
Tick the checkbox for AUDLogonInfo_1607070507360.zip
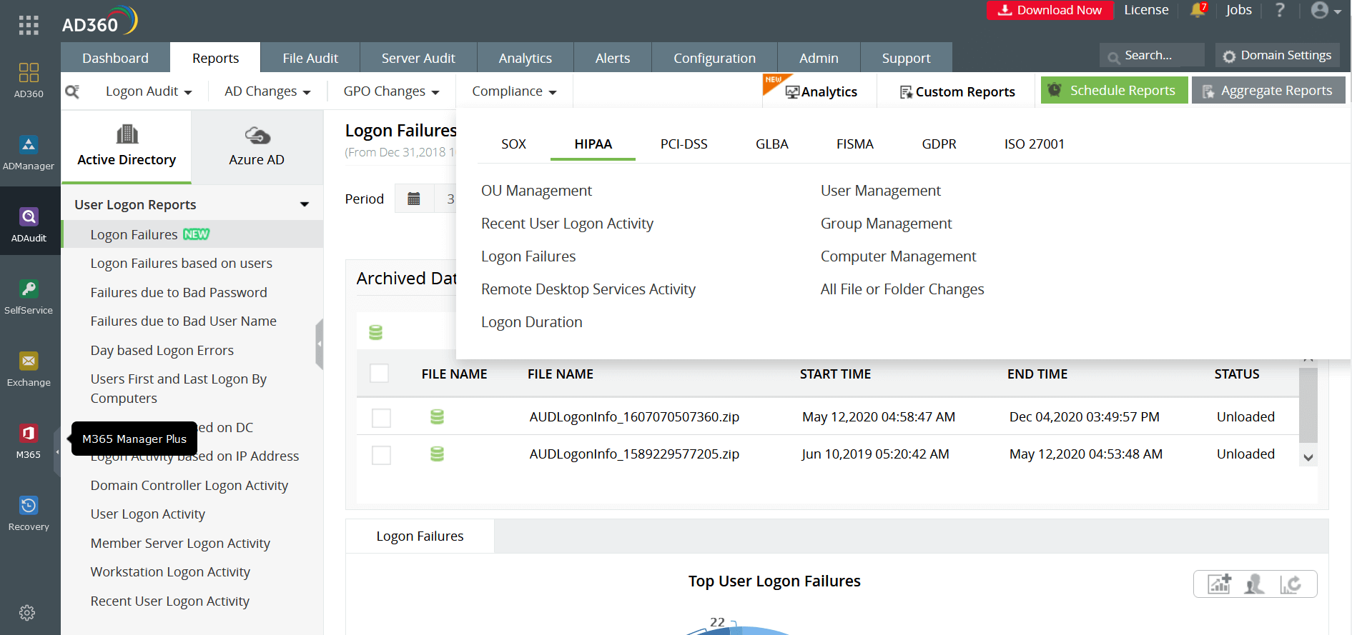click(381, 418)
